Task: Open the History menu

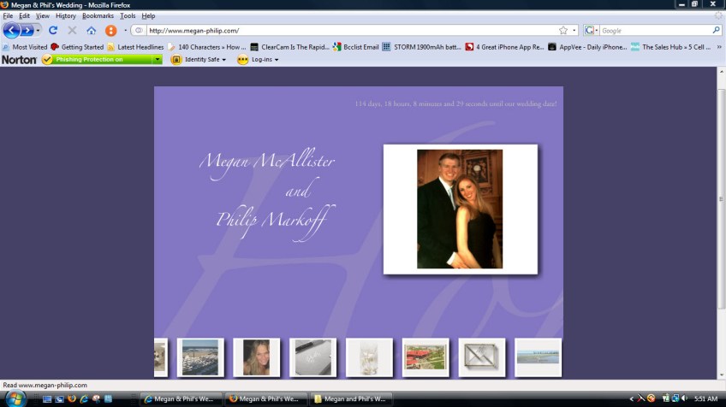Action: (65, 16)
